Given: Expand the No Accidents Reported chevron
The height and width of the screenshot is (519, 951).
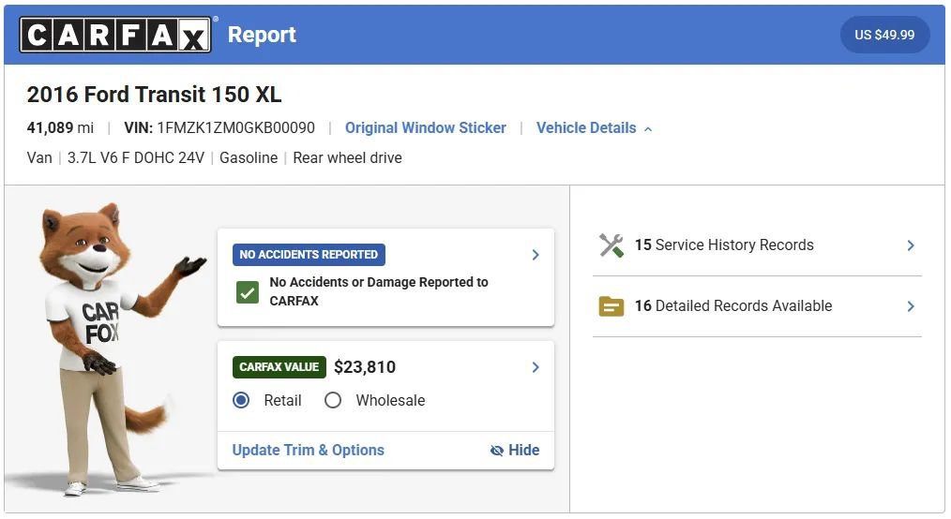Looking at the screenshot, I should pyautogui.click(x=536, y=255).
